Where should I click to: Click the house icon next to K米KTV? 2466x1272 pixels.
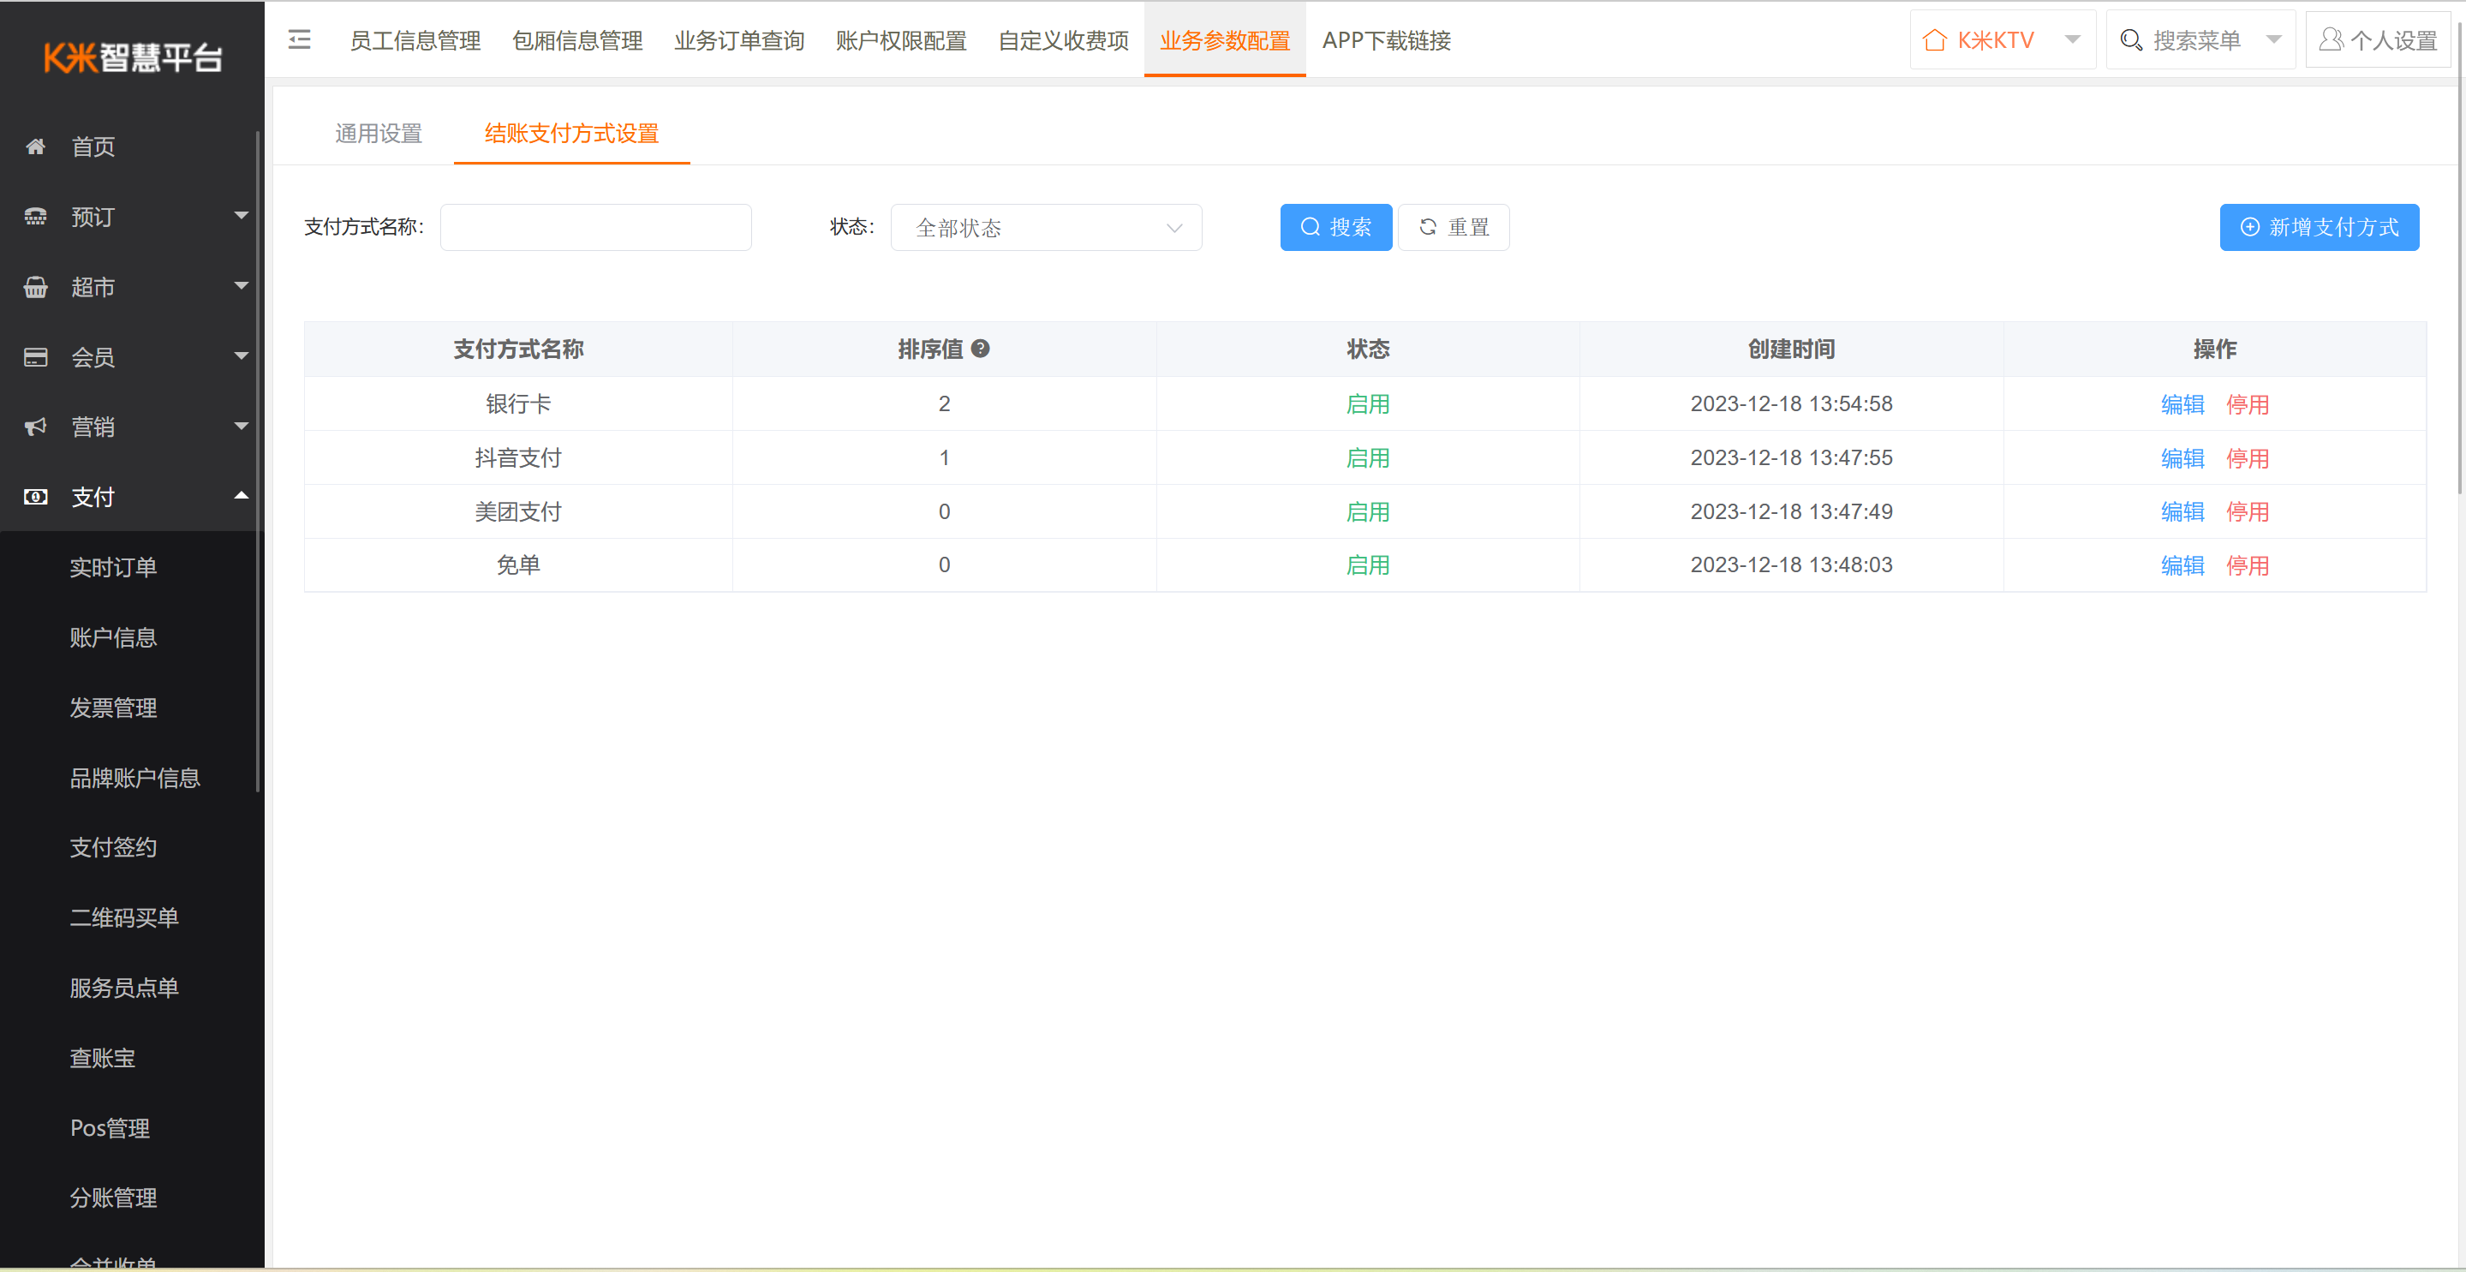tap(1935, 40)
